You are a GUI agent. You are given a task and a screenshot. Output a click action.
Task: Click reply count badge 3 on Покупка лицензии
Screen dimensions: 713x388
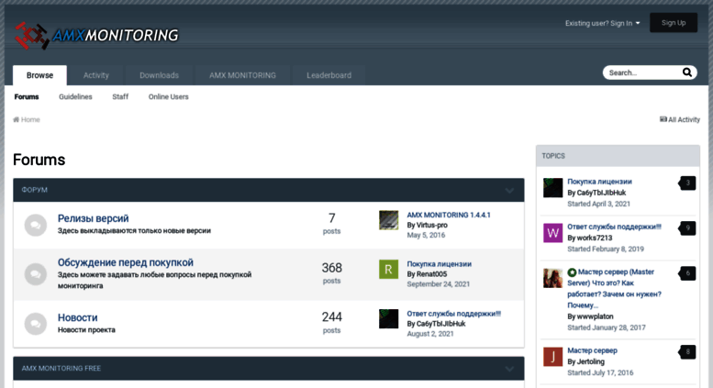687,183
